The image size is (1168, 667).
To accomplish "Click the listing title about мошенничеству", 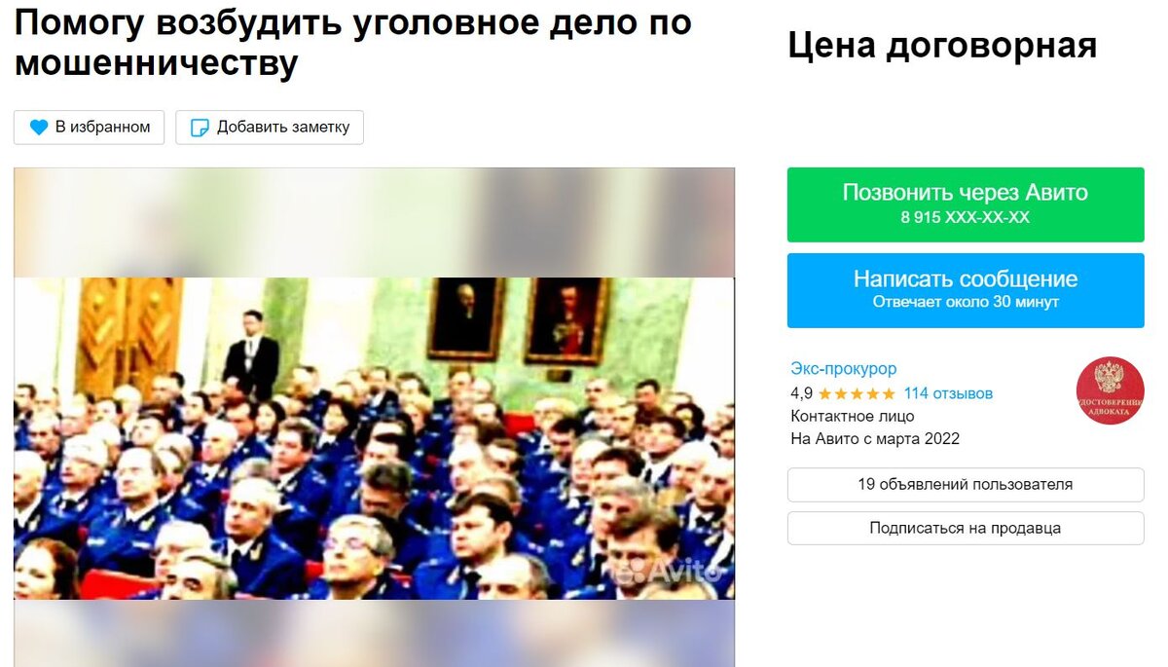I will pyautogui.click(x=352, y=43).
